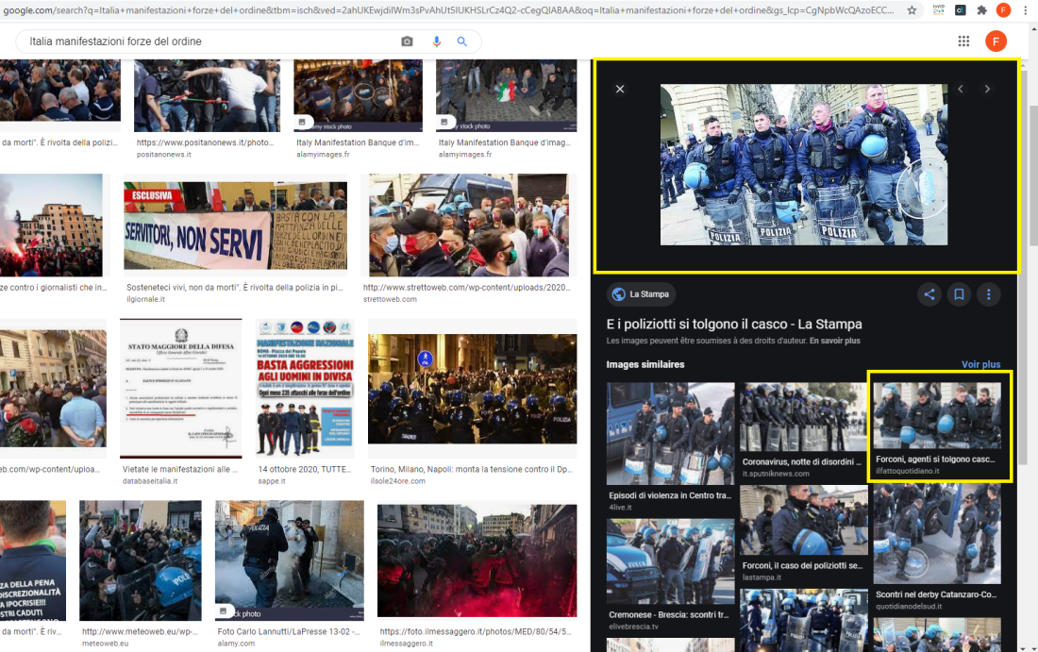Open the ilmessaggero red smoke protest image
Image resolution: width=1038 pixels, height=652 pixels.
[x=477, y=560]
